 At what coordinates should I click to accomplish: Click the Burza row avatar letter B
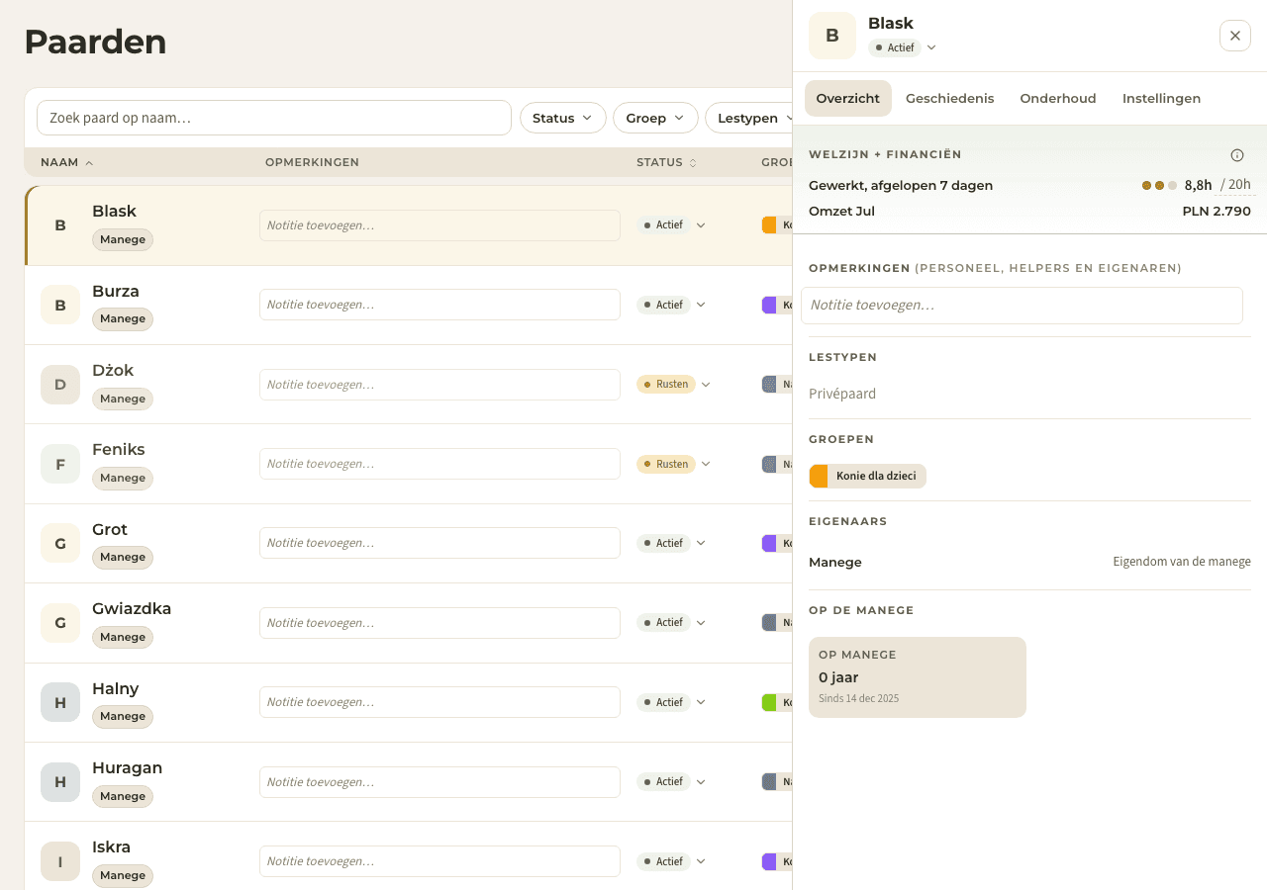pos(60,305)
